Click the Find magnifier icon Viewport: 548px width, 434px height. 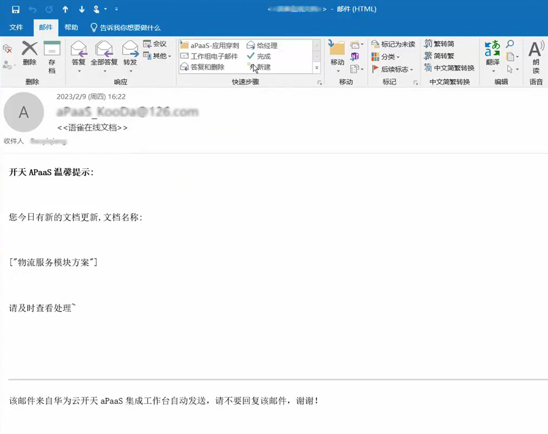(x=510, y=44)
